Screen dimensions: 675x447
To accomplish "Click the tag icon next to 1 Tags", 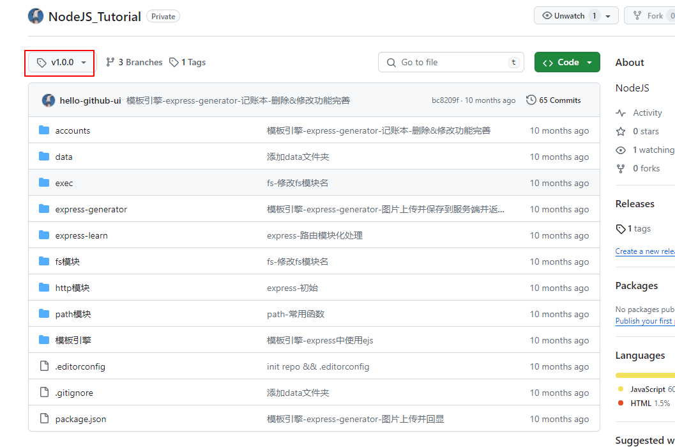I will (x=174, y=63).
